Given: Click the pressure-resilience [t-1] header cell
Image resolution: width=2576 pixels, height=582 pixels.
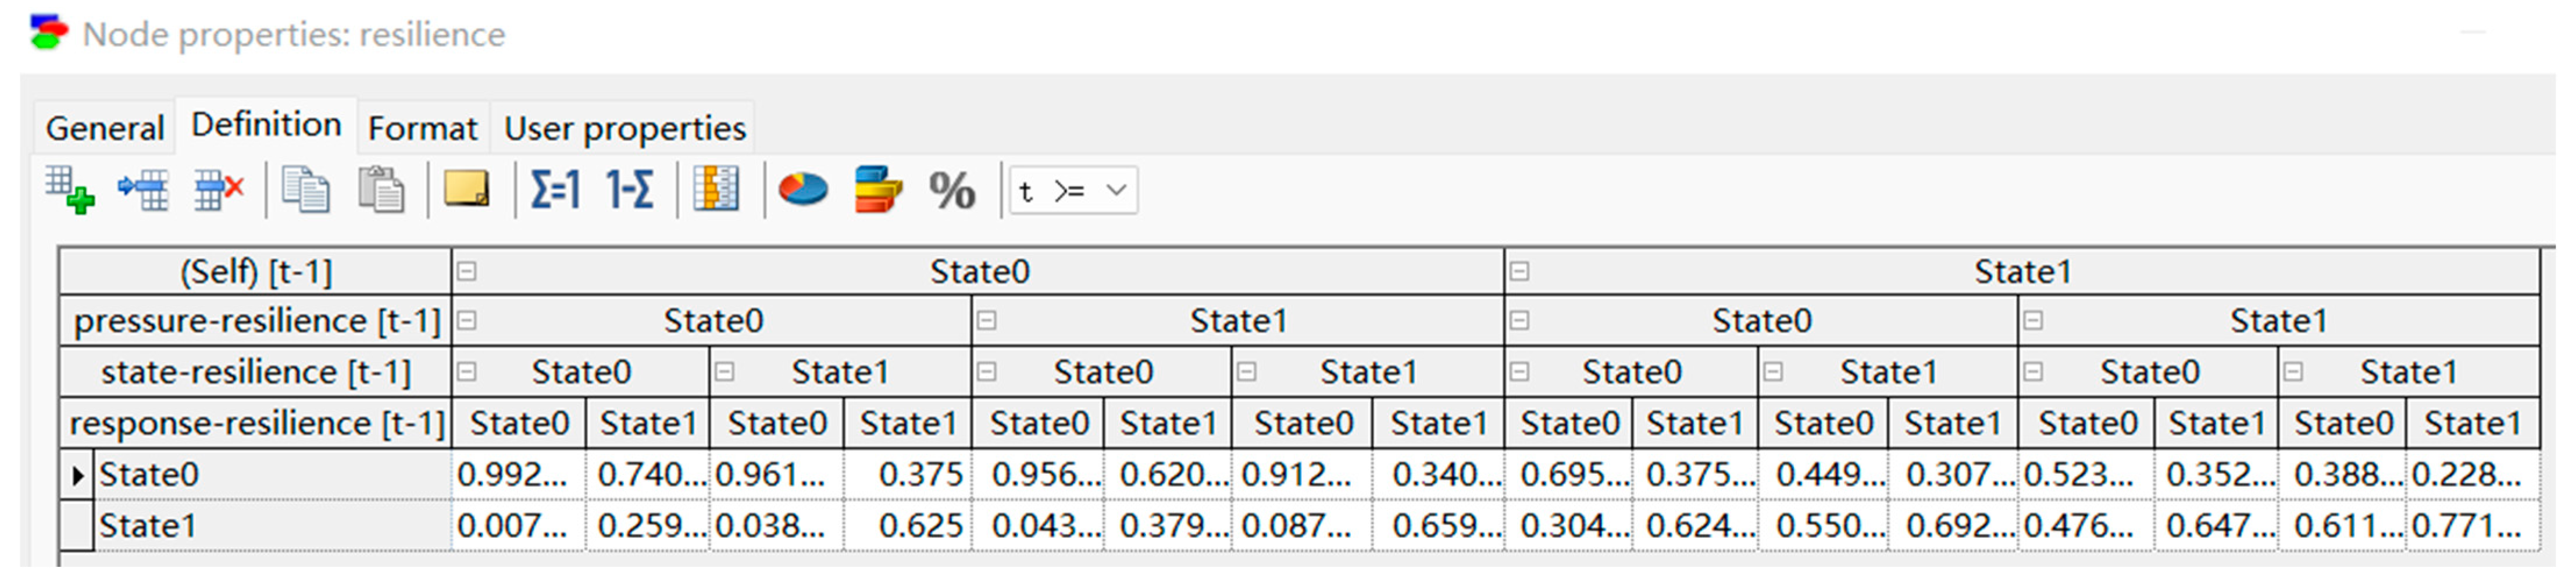Looking at the screenshot, I should tap(256, 320).
